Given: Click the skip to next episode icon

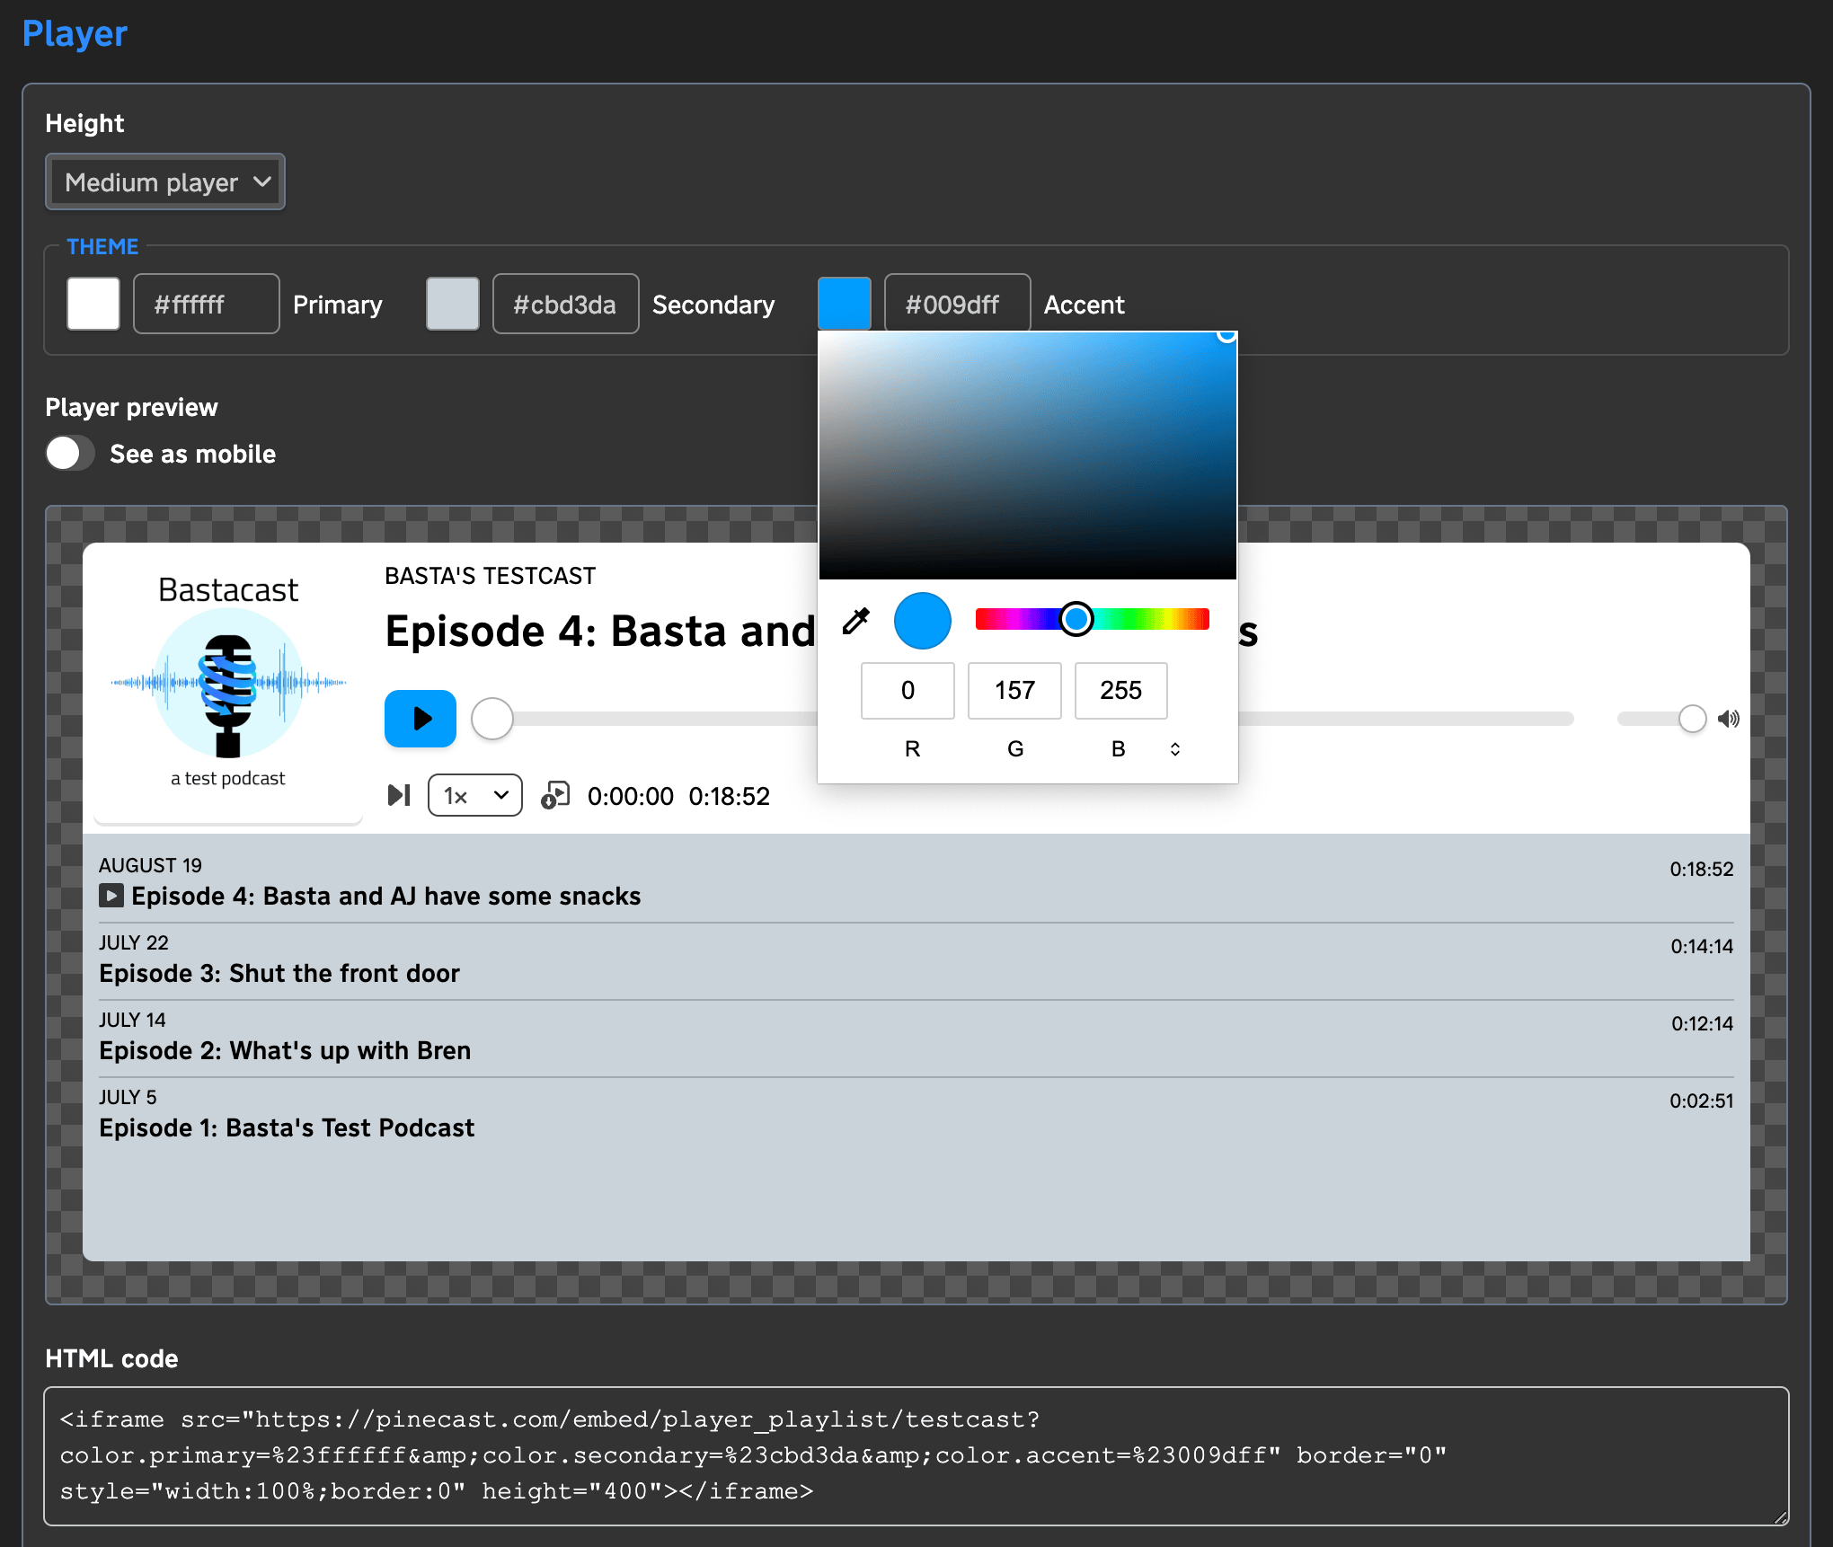Looking at the screenshot, I should (399, 795).
